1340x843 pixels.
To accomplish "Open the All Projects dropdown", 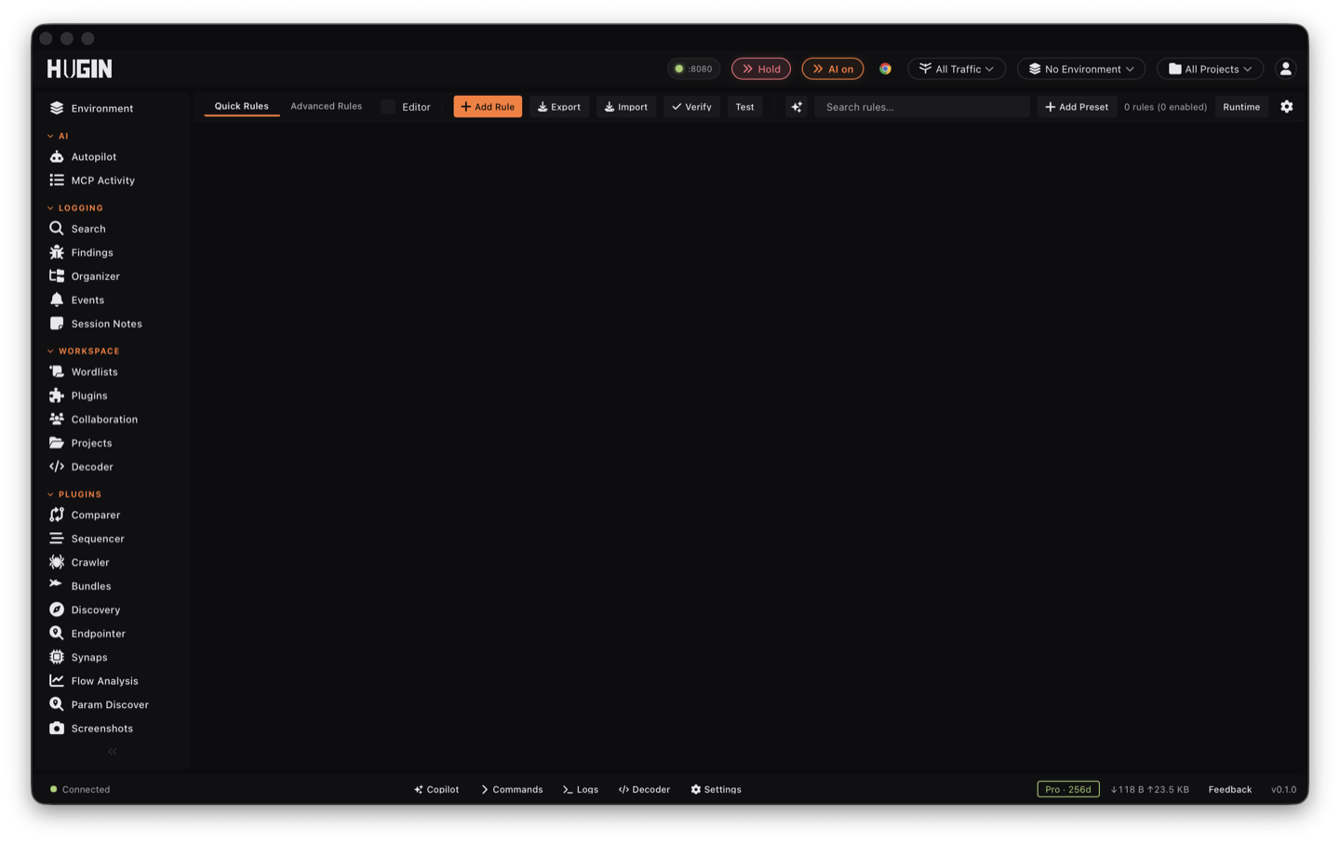I will (x=1210, y=69).
